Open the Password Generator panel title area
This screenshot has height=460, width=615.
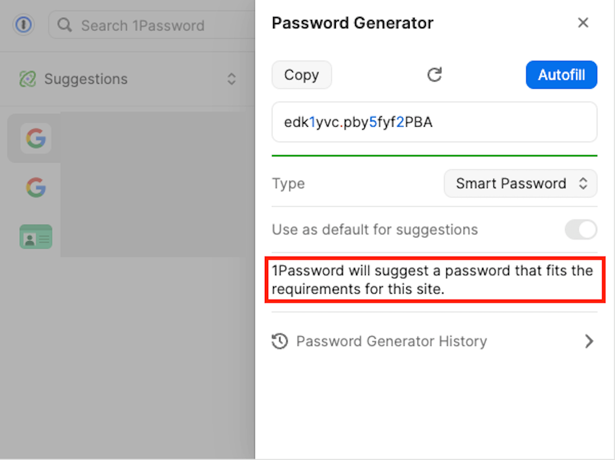pos(352,23)
